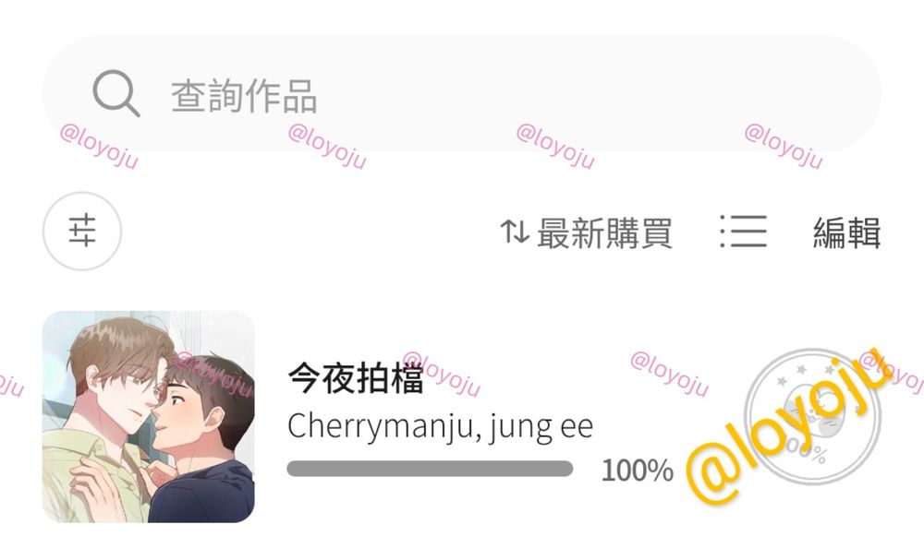Image resolution: width=924 pixels, height=548 pixels.
Task: Click the magnifying glass search icon
Action: pos(116,93)
